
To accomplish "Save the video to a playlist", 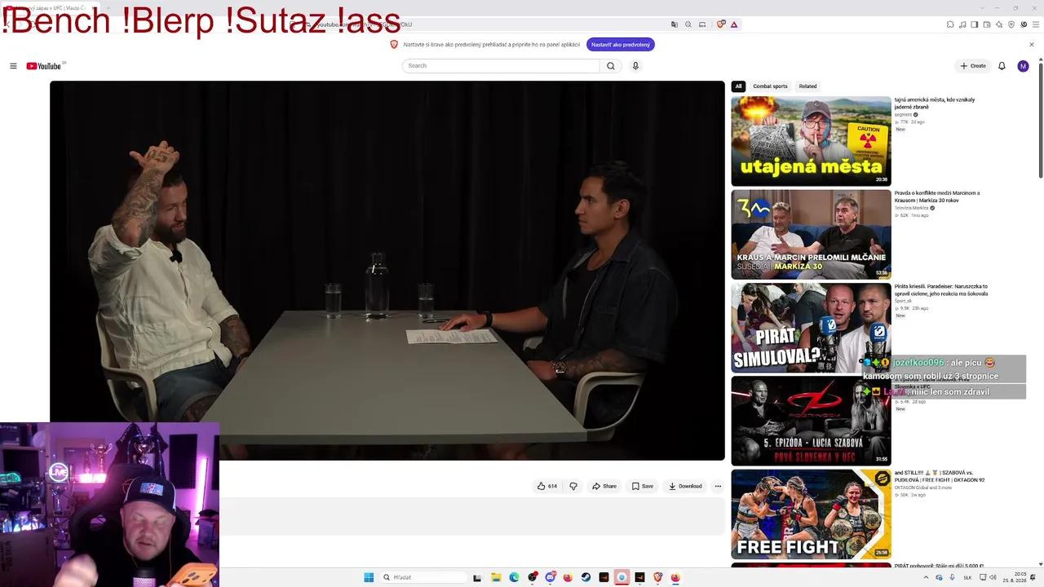I will pos(643,486).
